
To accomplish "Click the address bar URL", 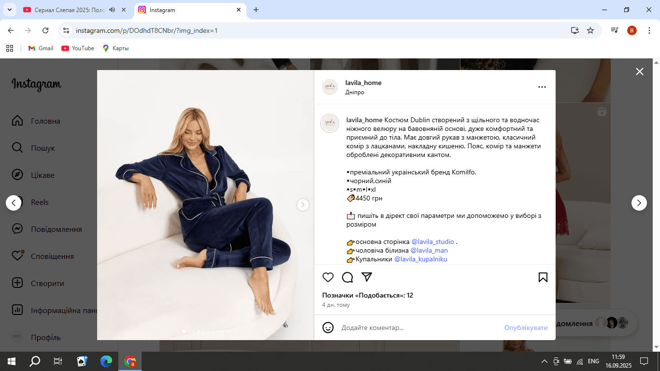I will 147,30.
